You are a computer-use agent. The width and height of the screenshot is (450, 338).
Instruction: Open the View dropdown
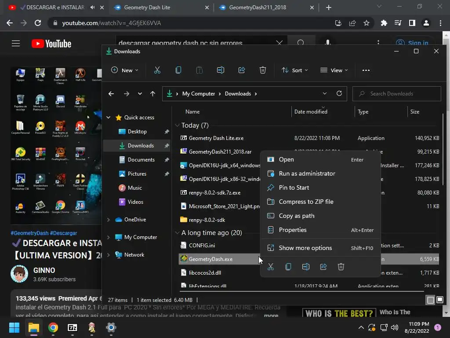pyautogui.click(x=334, y=70)
